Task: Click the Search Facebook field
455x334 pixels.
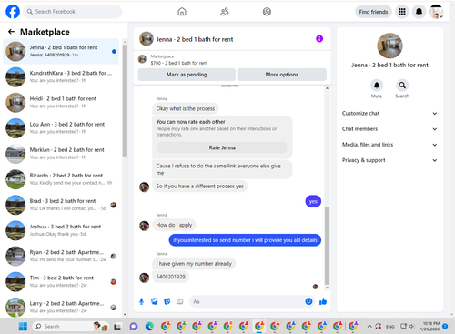Action: (x=73, y=12)
